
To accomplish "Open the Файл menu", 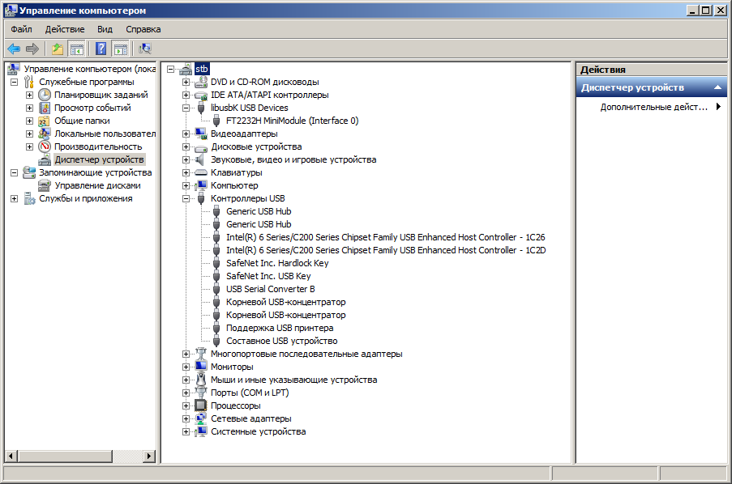I will pos(21,29).
